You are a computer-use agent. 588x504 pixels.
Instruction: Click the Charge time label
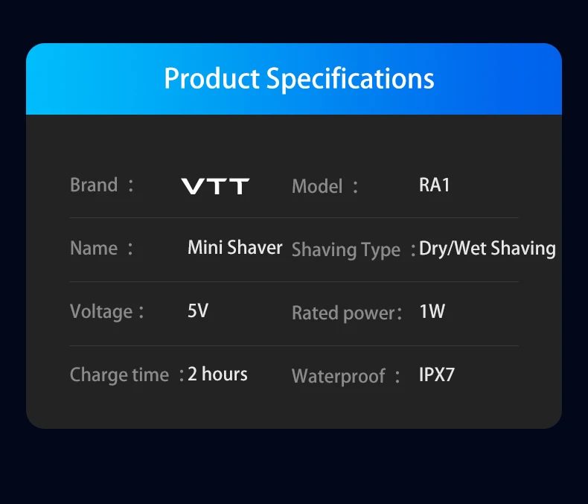pos(119,374)
